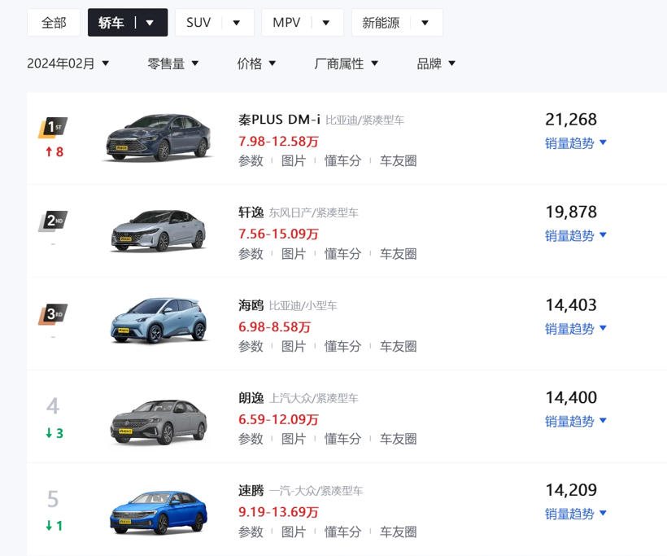Expand 销量趋势 for 速腾
This screenshot has height=556, width=667.
click(576, 514)
